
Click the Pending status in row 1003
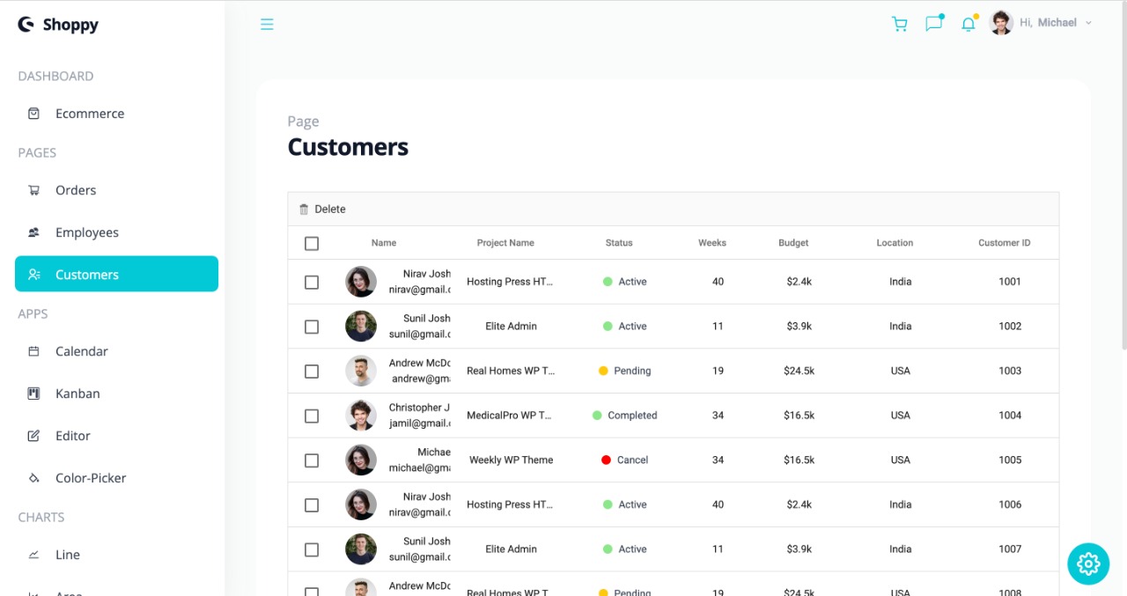(x=625, y=371)
